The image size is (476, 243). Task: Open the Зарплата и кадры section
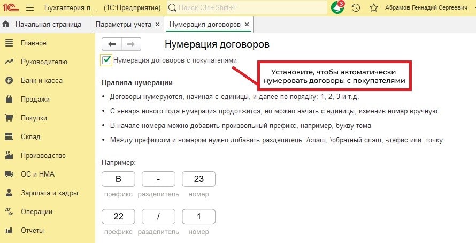[49, 193]
